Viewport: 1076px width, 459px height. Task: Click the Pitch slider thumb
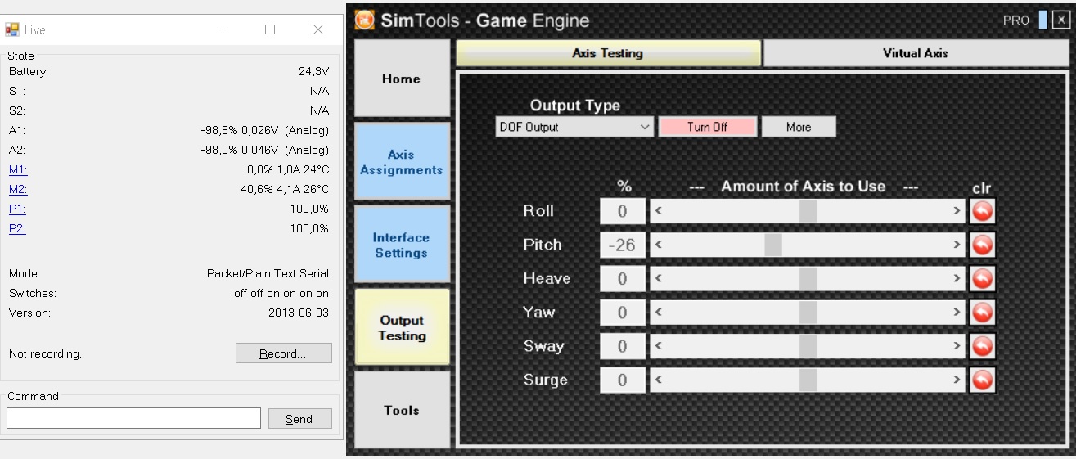[x=773, y=245]
